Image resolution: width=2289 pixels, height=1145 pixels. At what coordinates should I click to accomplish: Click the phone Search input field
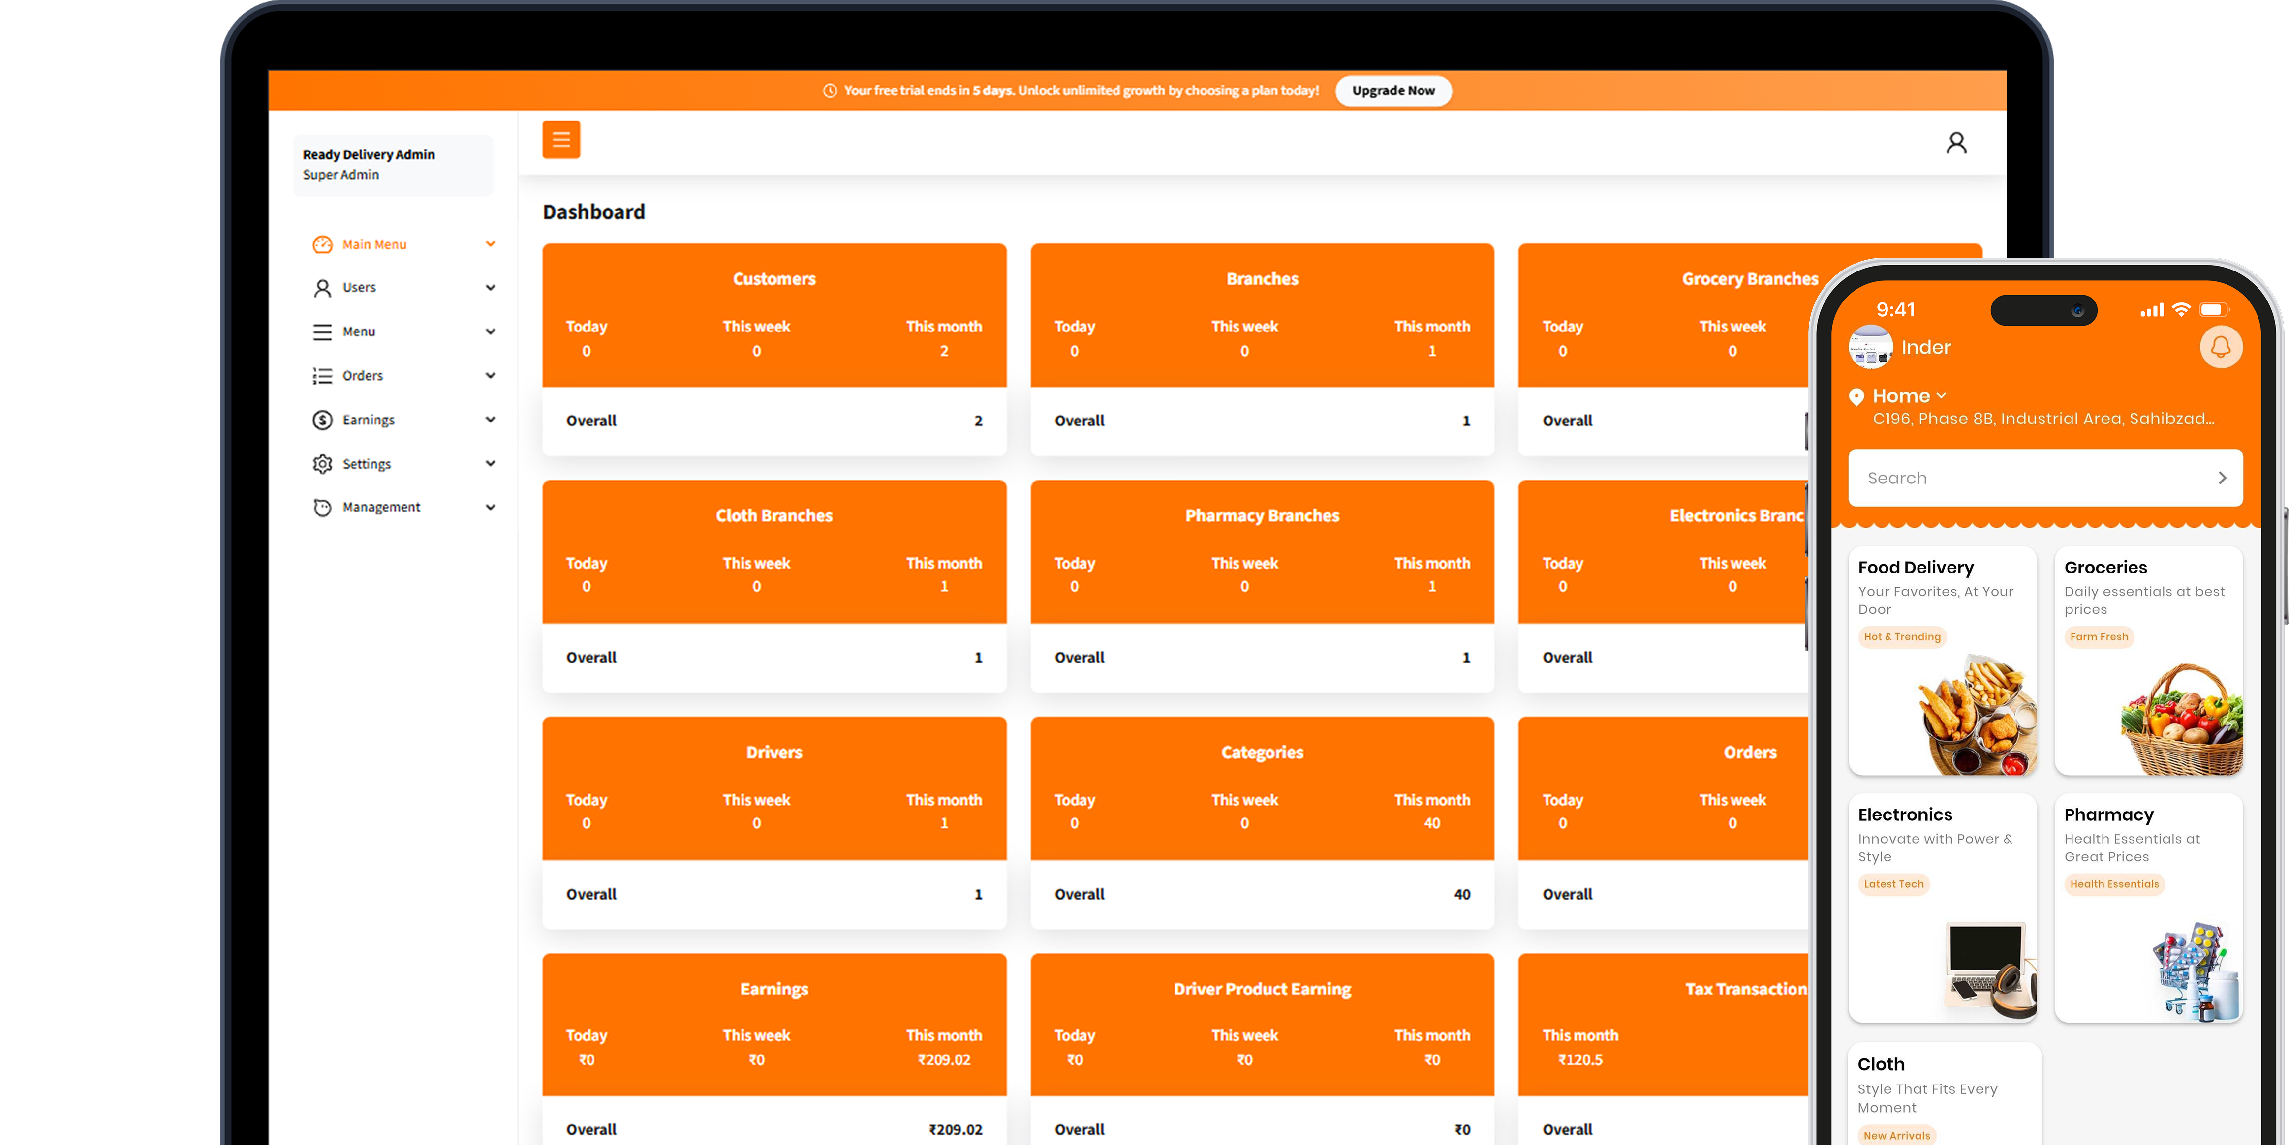2044,478
